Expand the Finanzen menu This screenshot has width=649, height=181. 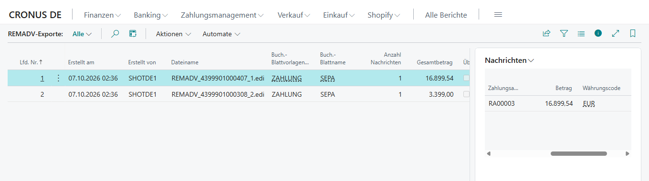[102, 15]
